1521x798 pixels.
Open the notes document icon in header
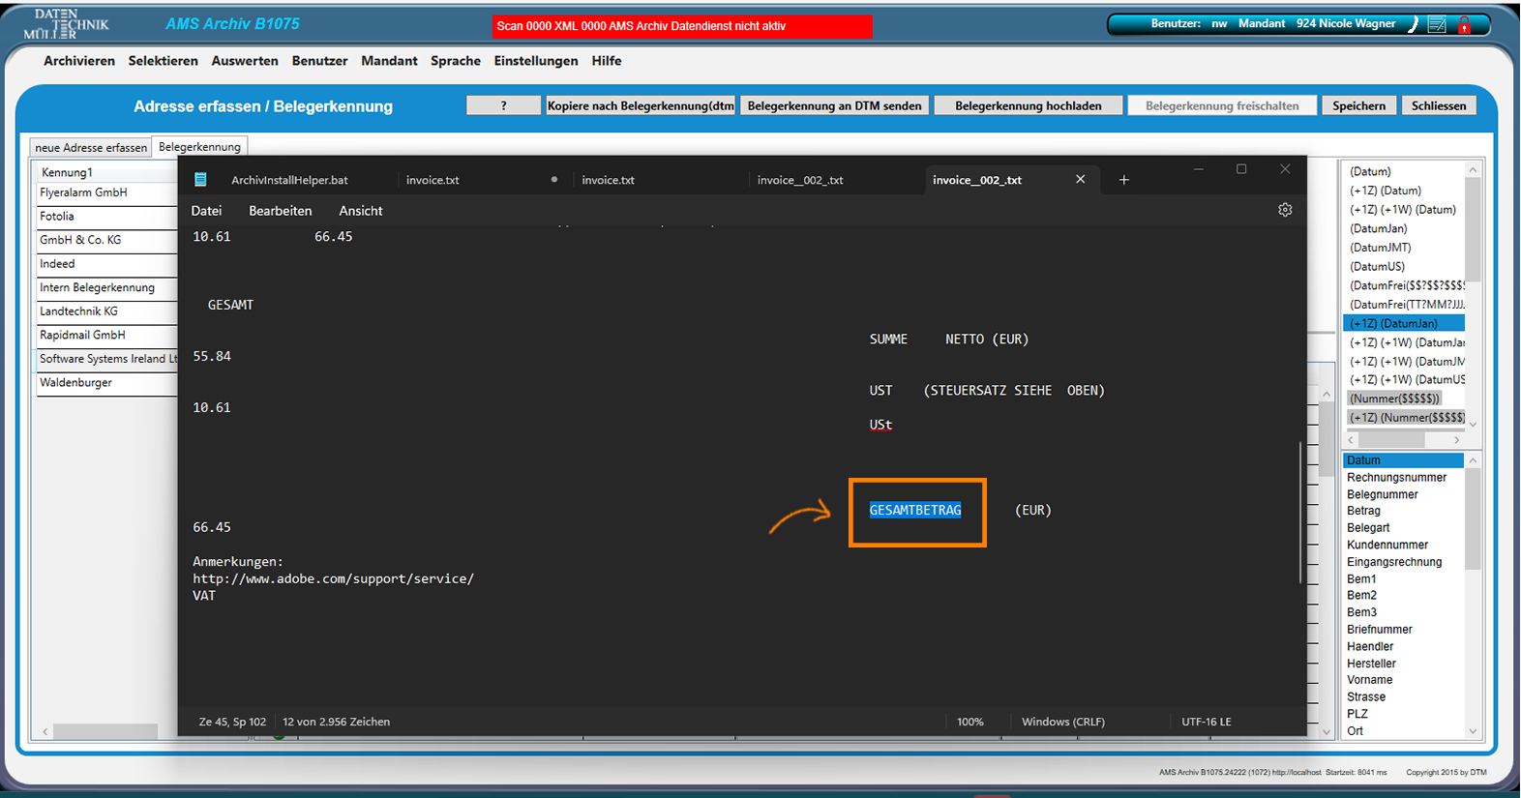point(1437,25)
